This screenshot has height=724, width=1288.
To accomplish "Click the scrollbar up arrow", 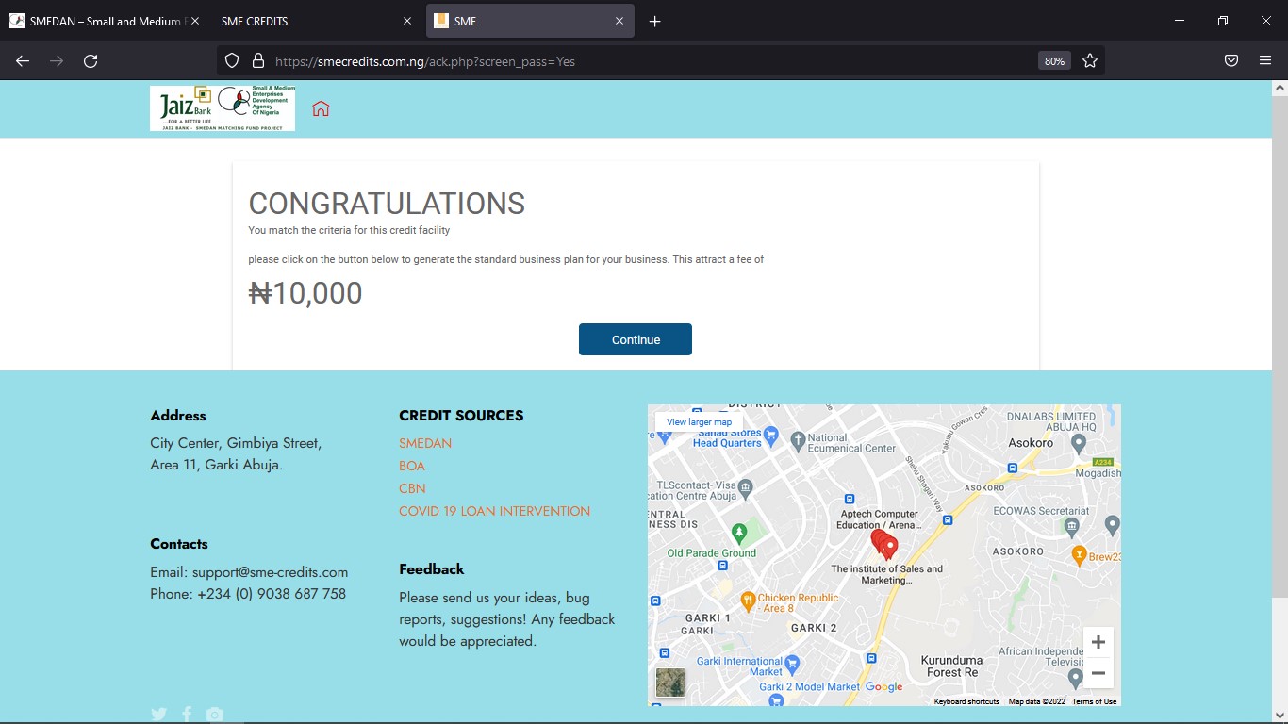I will point(1280,88).
